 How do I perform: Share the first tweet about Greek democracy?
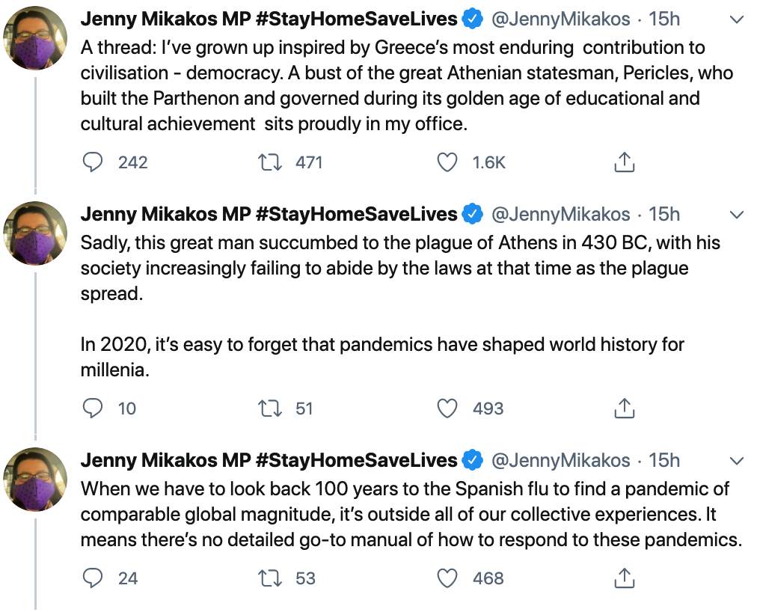[x=624, y=162]
